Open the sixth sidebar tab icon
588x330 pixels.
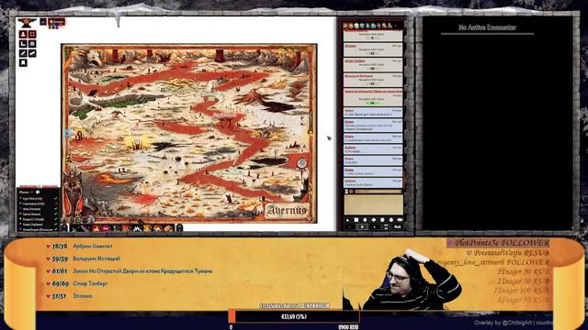point(374,26)
